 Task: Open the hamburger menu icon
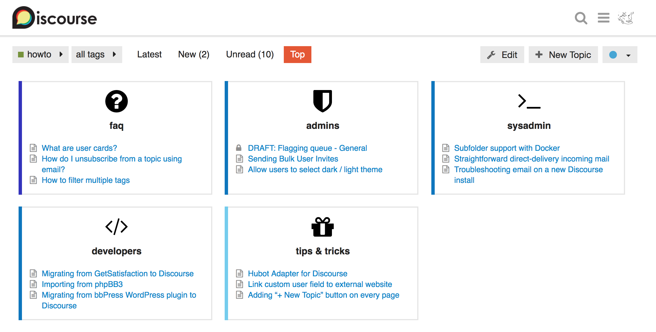click(603, 18)
